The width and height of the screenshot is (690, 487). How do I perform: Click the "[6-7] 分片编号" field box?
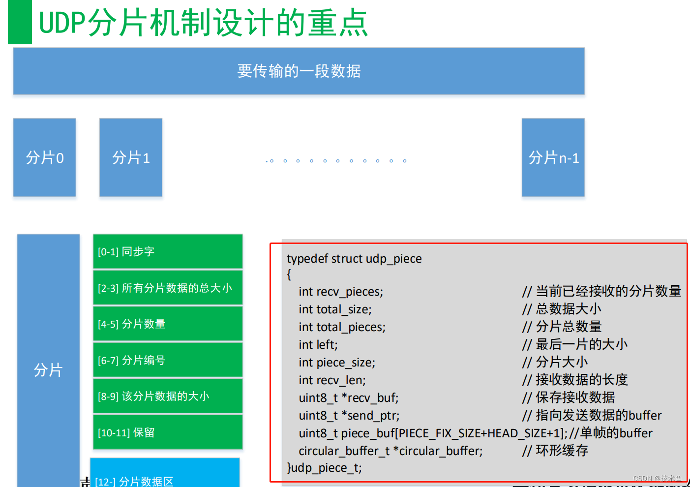(168, 360)
